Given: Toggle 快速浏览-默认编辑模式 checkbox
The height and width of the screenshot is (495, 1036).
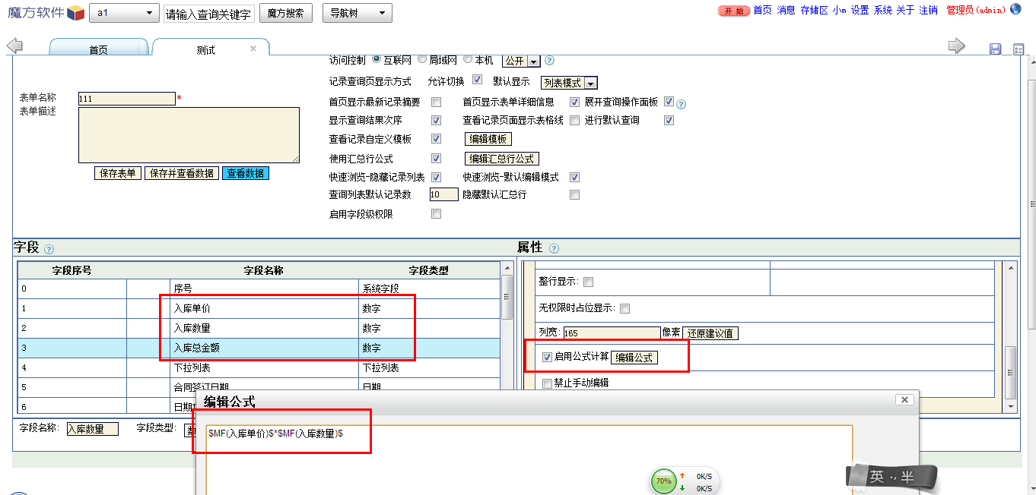Looking at the screenshot, I should click(575, 177).
